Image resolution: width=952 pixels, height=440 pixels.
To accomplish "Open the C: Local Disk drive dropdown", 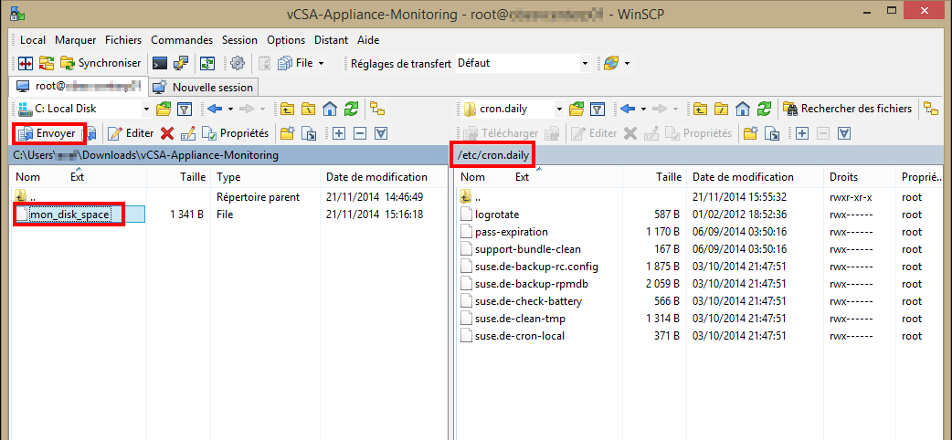I will [146, 109].
